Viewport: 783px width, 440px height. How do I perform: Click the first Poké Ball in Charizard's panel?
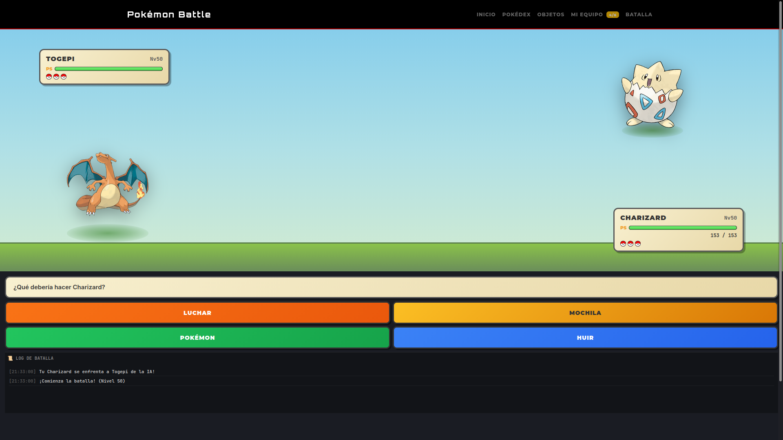623,244
